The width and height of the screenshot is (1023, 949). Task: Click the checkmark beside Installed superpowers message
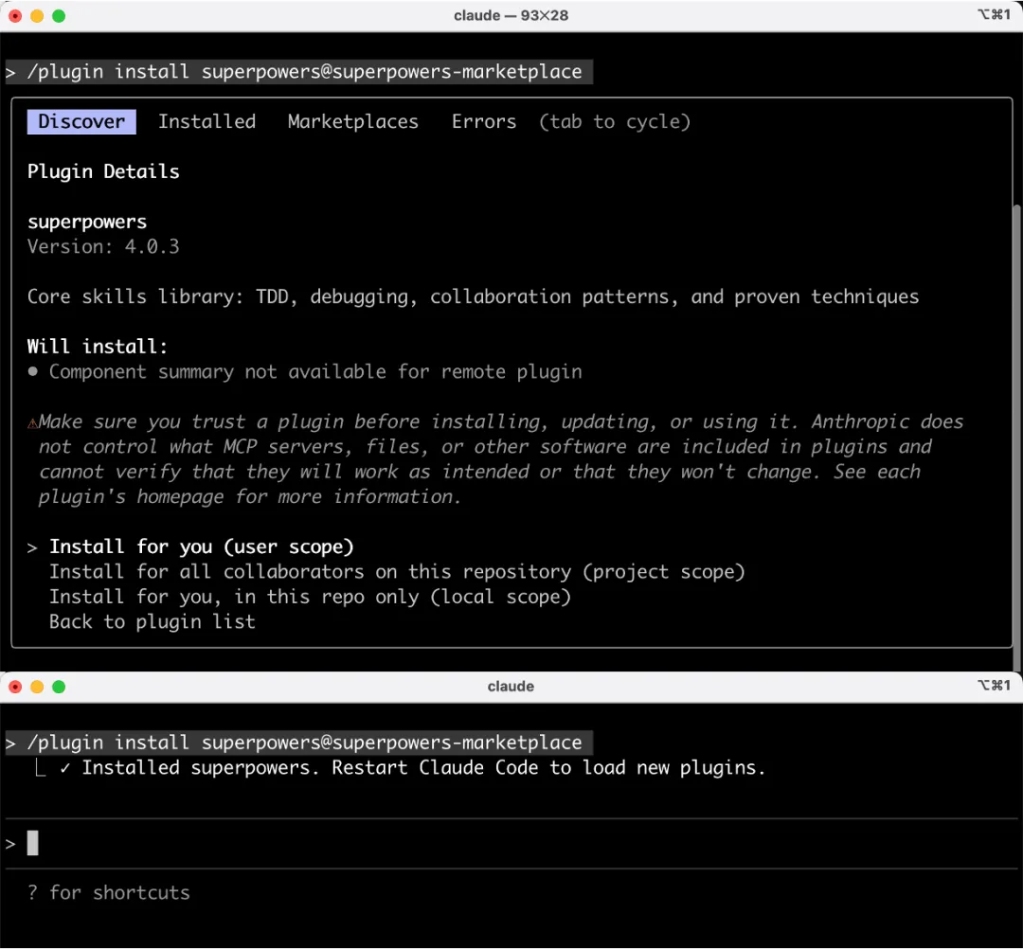click(x=65, y=768)
